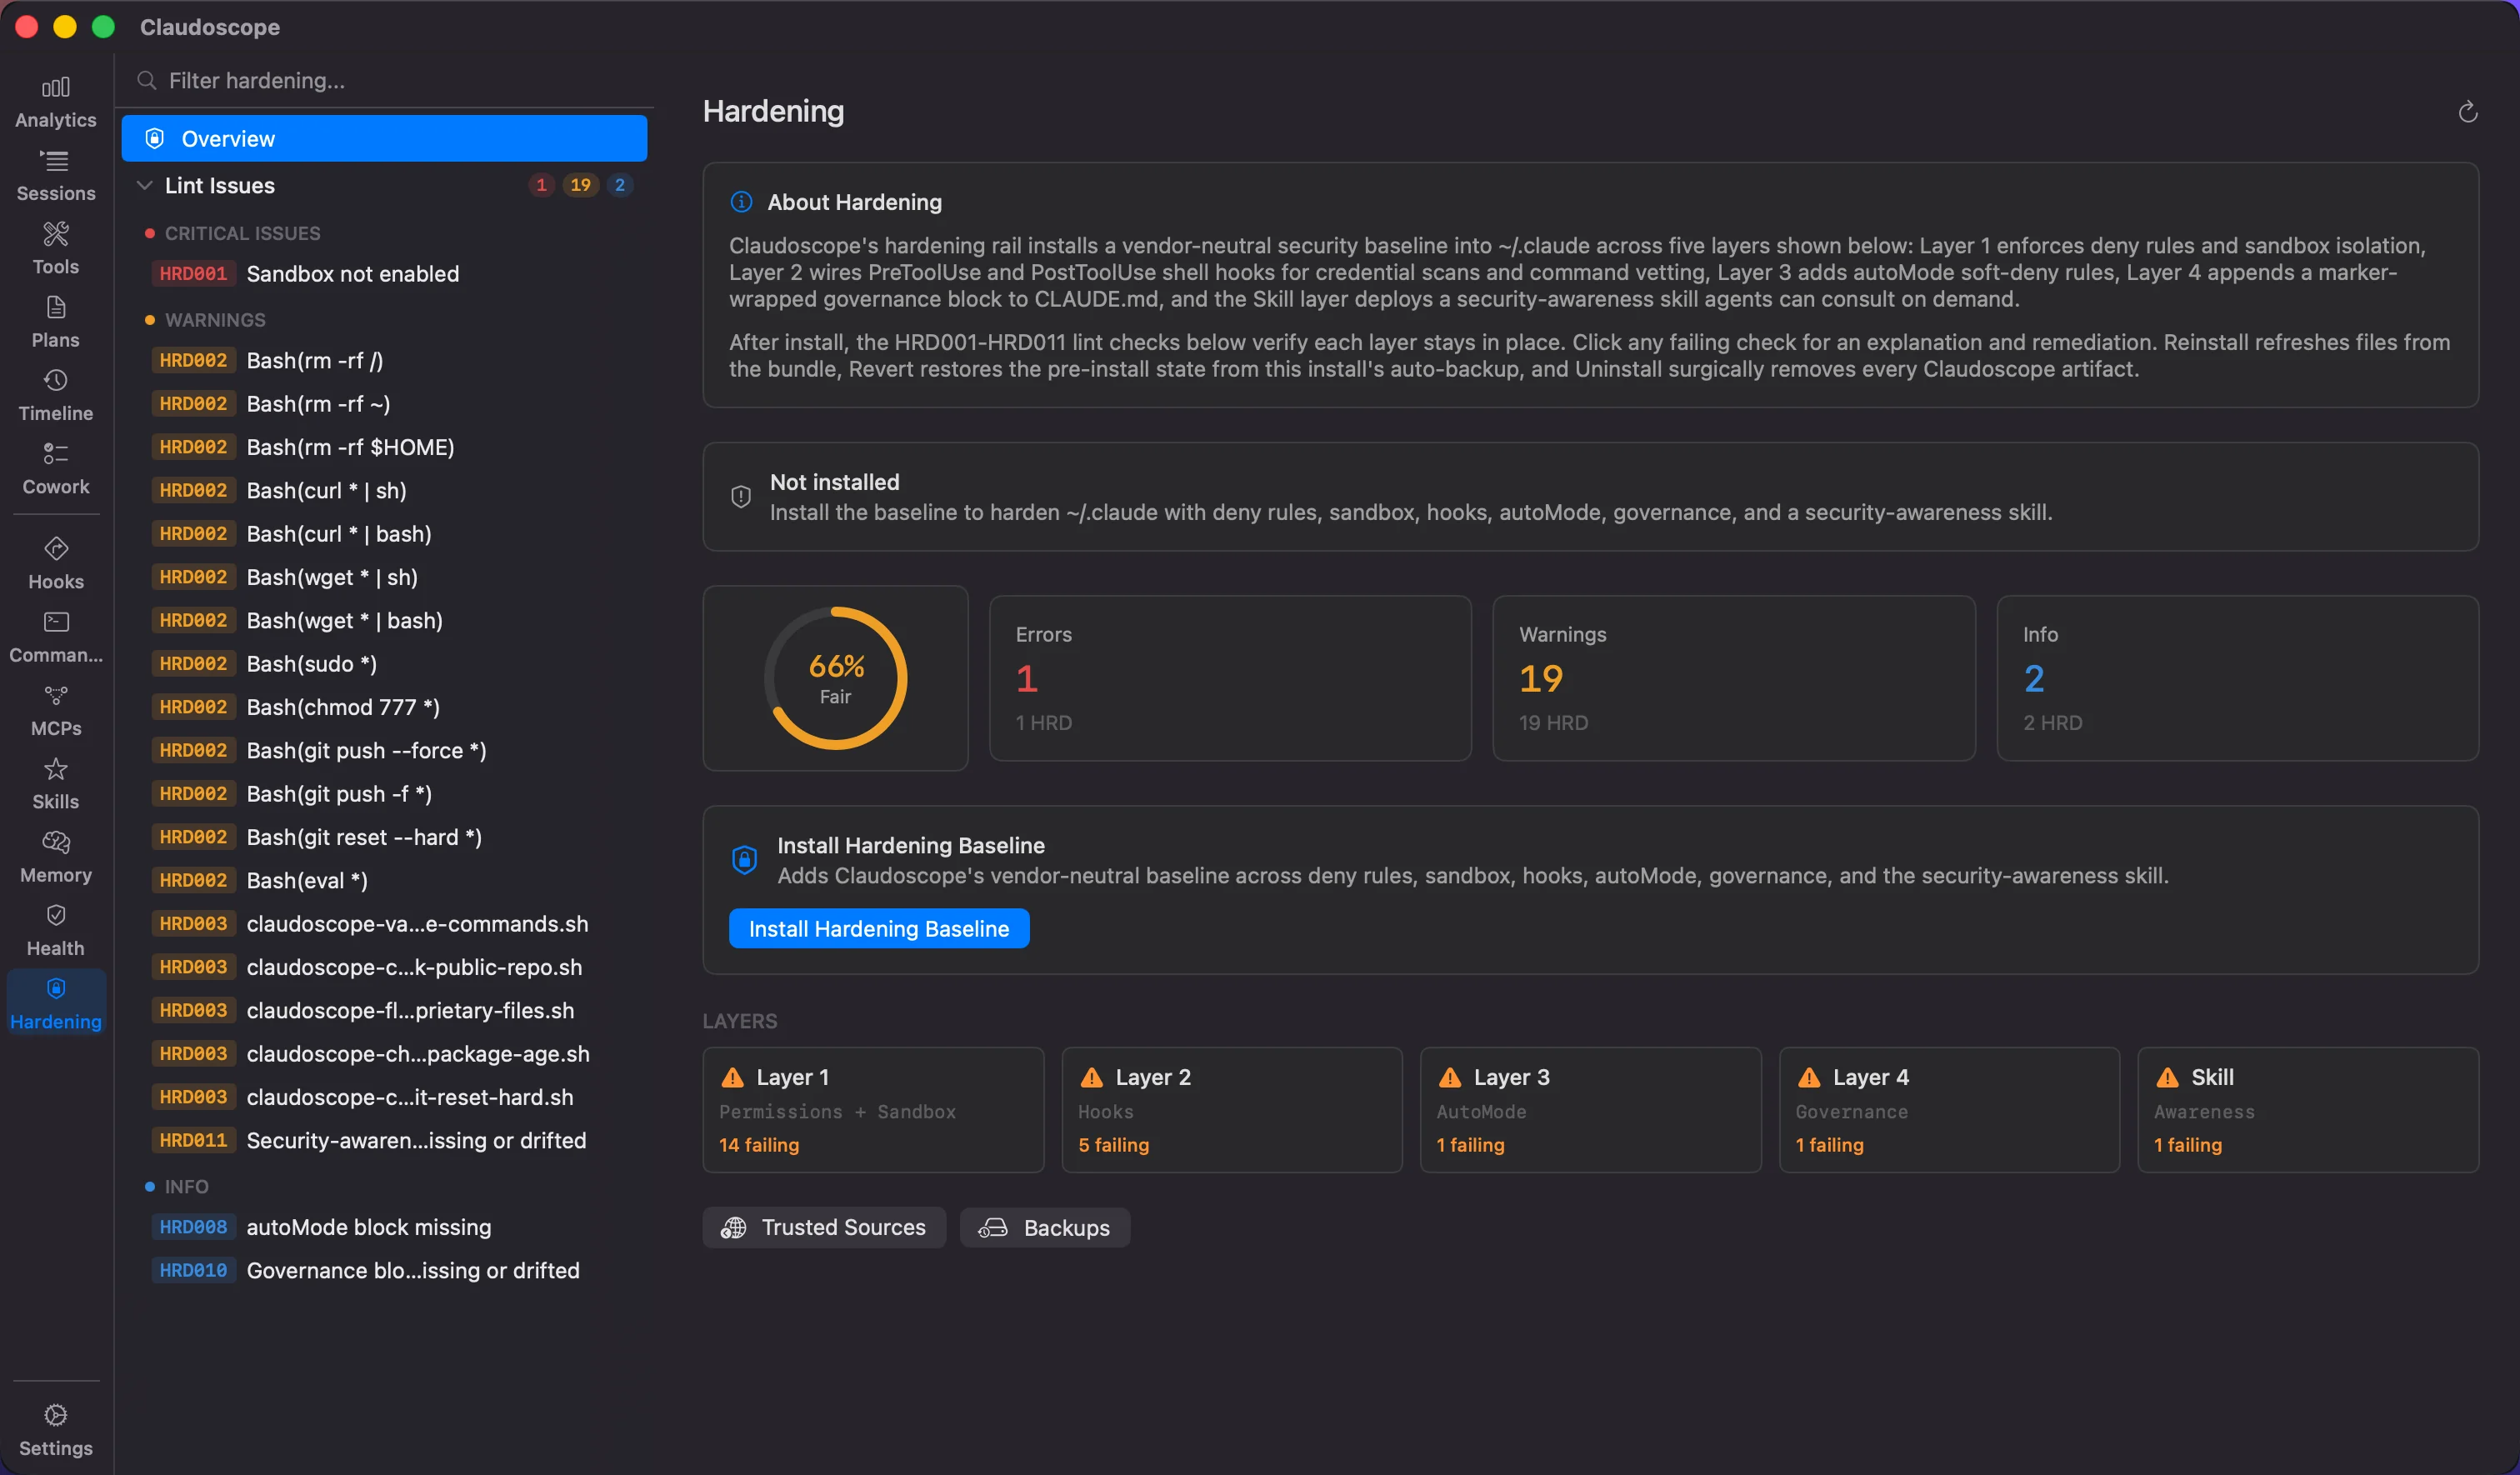This screenshot has width=2520, height=1475.
Task: Click the search magnifier icon in filter bar
Action: coord(147,80)
